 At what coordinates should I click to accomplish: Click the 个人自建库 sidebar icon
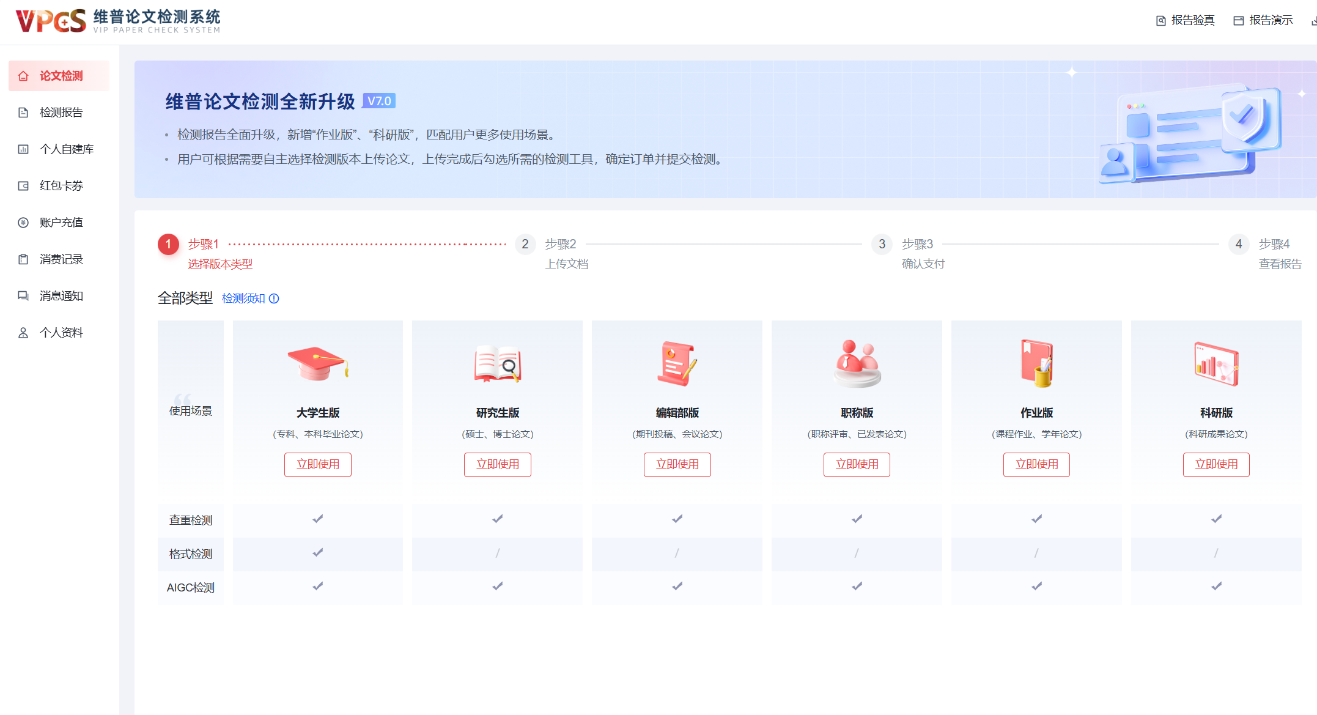coord(23,149)
